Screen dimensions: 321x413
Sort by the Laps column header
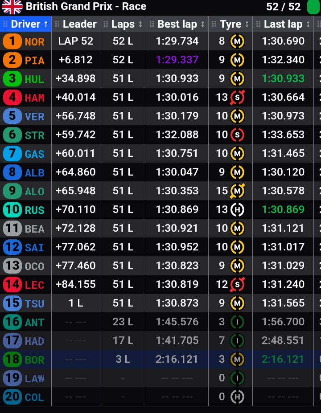[x=123, y=24]
